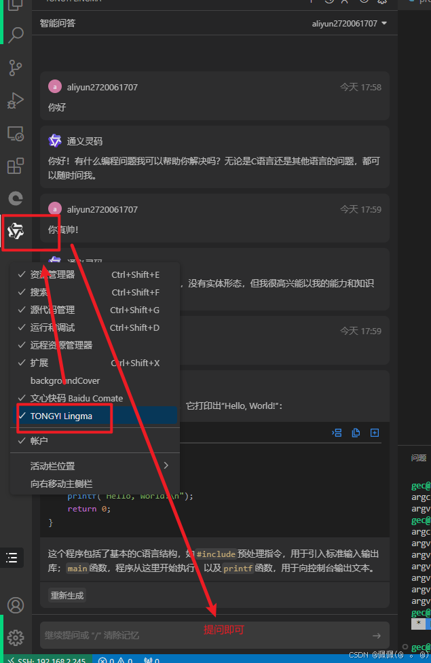431x663 pixels.
Task: Copy the generated code block
Action: [356, 433]
